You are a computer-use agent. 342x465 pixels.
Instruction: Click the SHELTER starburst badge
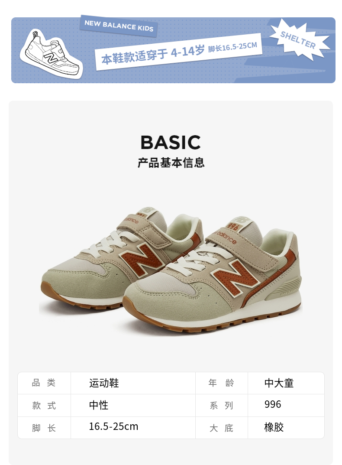point(299,40)
